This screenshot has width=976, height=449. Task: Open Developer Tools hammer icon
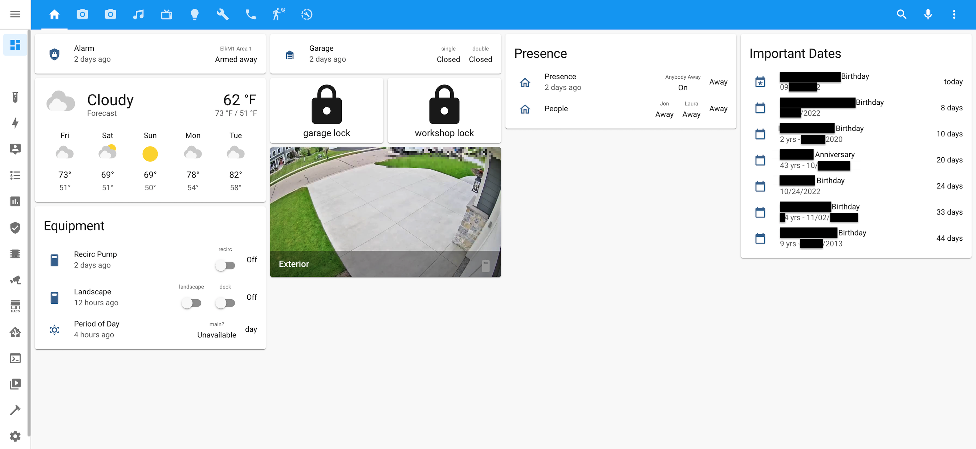[15, 410]
